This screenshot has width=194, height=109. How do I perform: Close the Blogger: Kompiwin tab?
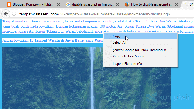tap(58, 5)
